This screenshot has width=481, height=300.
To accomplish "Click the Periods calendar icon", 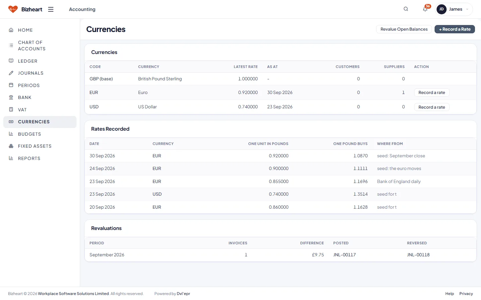I will [11, 85].
